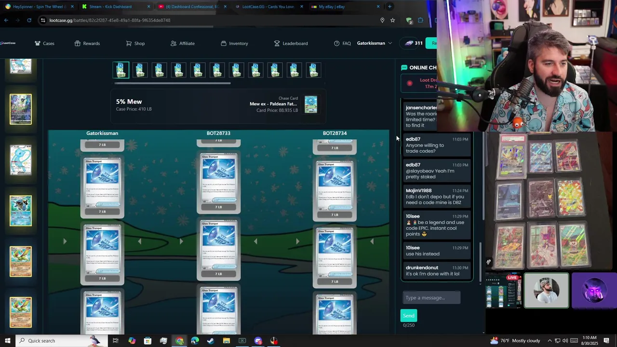Click the LIVE stream preview thumbnail
Image resolution: width=617 pixels, height=347 pixels.
click(x=503, y=291)
